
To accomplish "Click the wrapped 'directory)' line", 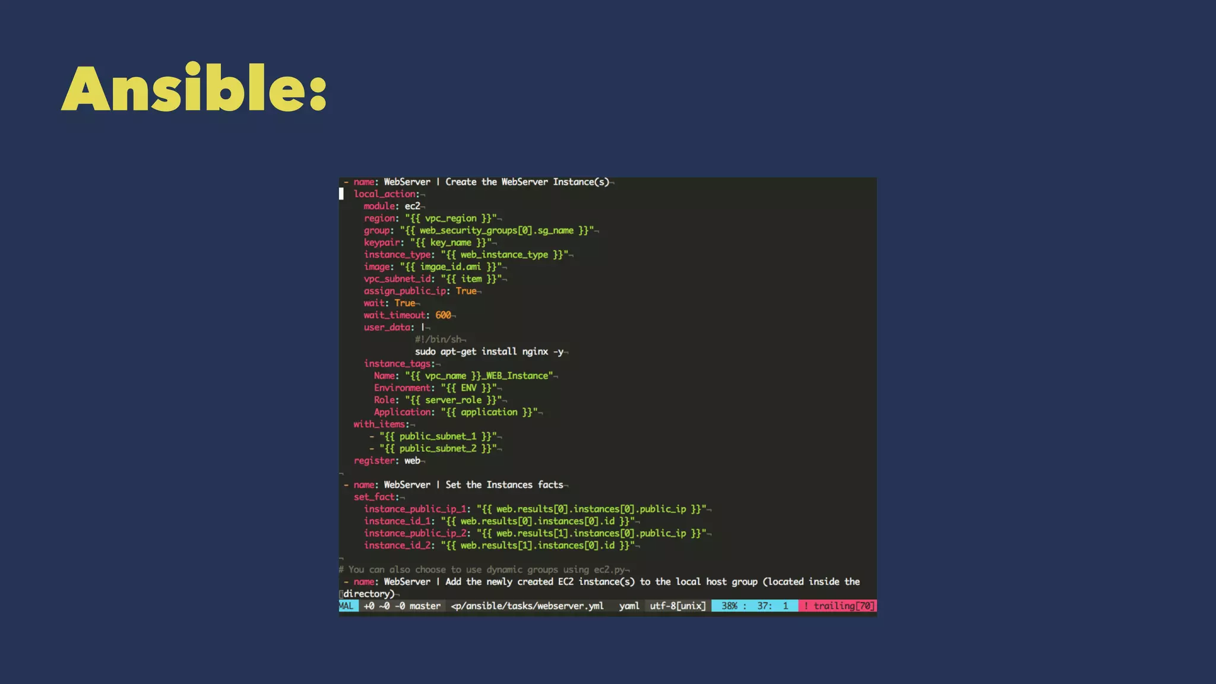I will (x=369, y=594).
